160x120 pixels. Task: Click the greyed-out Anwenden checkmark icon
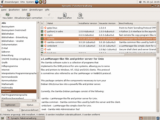tap(49, 15)
